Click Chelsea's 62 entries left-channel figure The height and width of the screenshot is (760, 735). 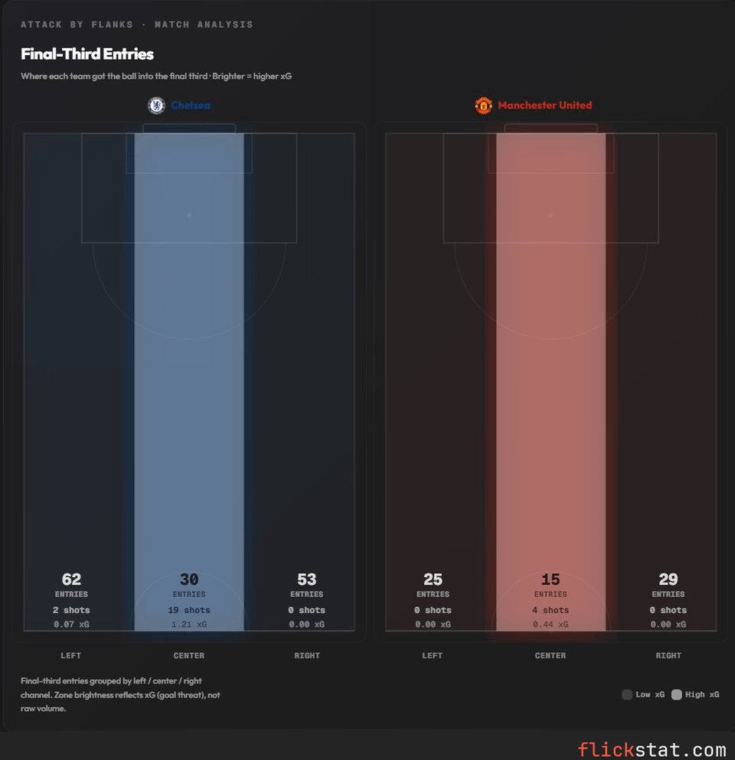pyautogui.click(x=71, y=579)
